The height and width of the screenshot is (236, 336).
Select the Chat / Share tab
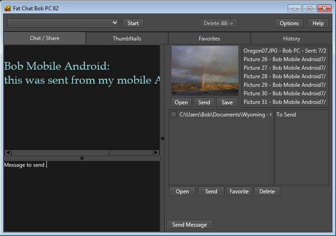(44, 38)
